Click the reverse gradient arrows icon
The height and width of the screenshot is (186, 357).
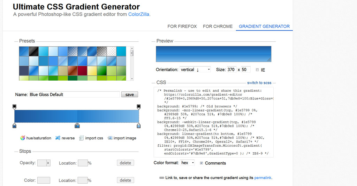click(58, 138)
